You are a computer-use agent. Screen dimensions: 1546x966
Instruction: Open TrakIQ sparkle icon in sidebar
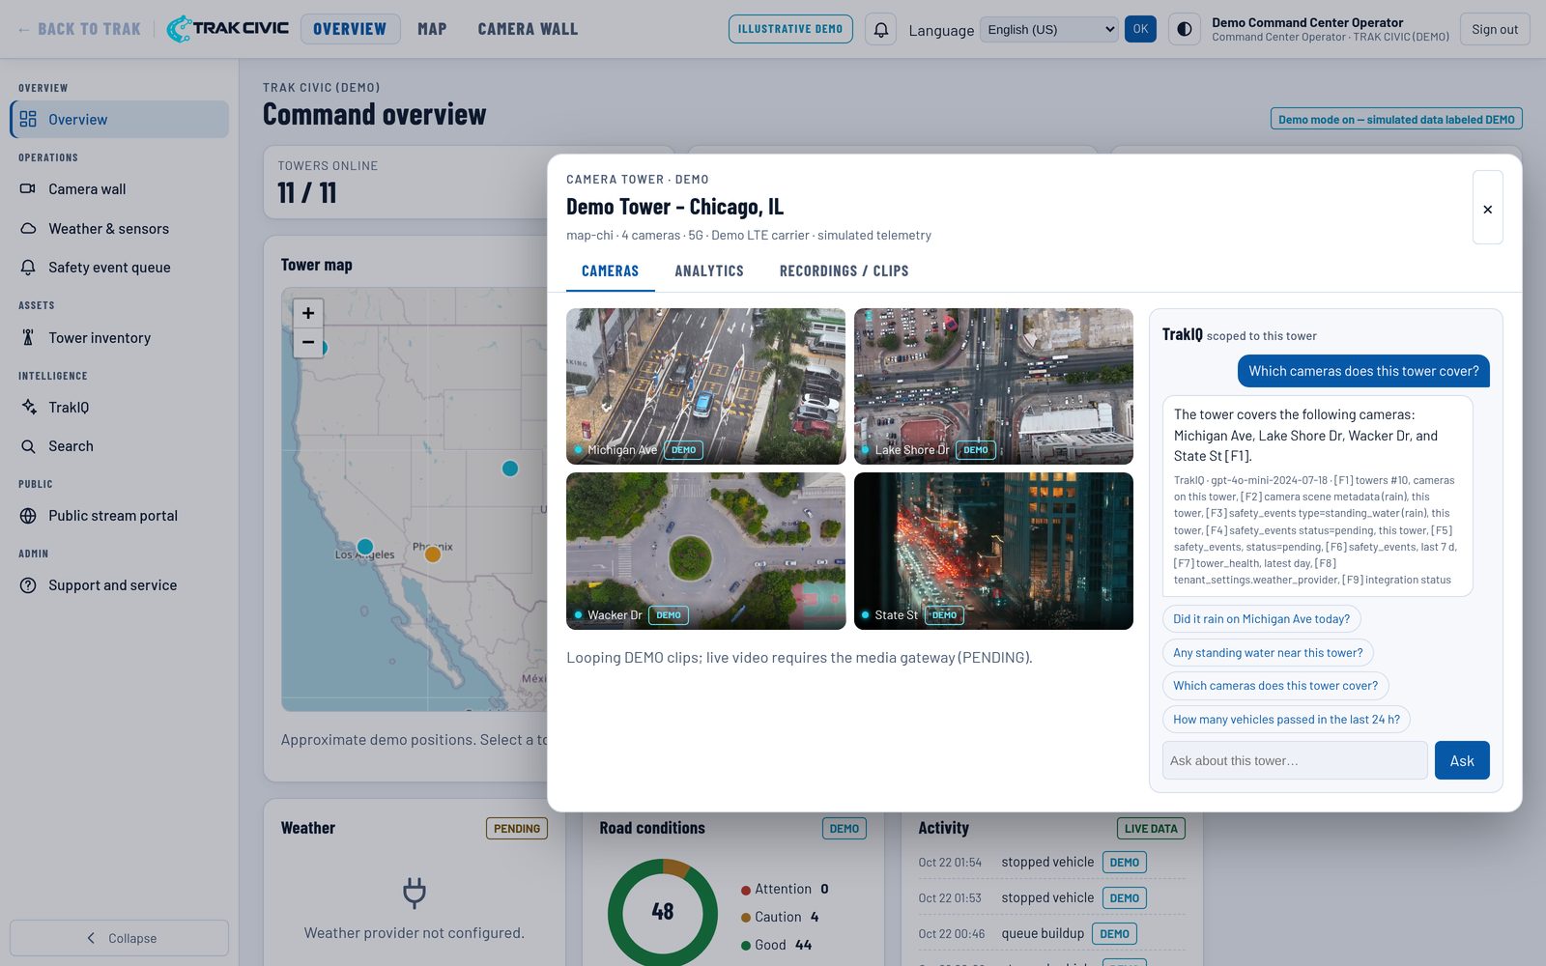coord(28,408)
